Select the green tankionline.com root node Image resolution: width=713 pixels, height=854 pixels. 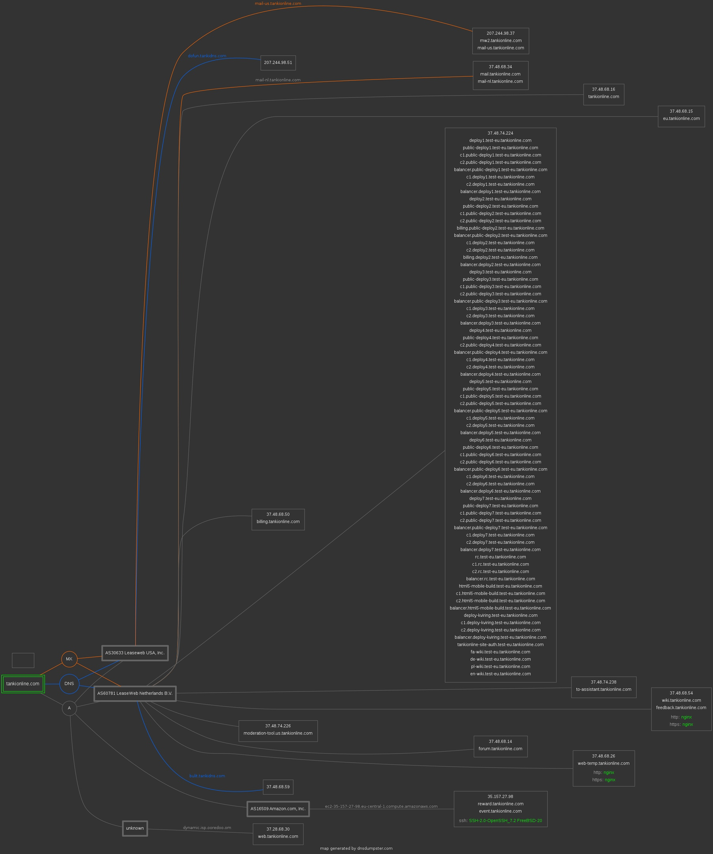pos(23,684)
